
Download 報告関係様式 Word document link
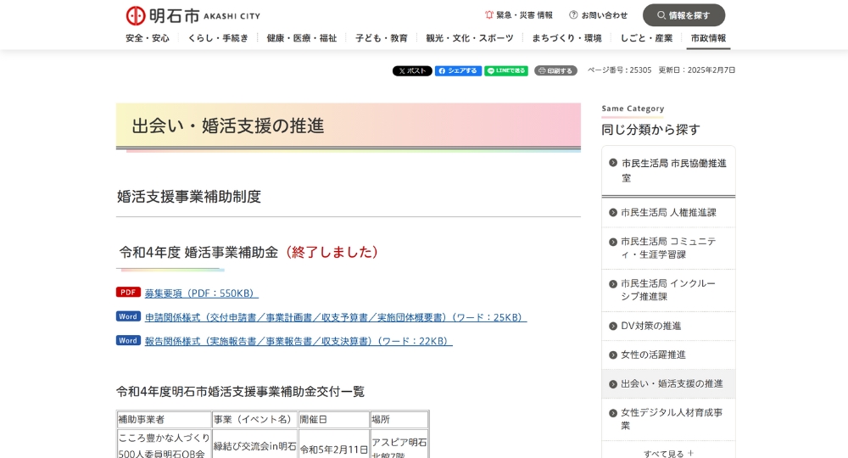click(x=298, y=341)
